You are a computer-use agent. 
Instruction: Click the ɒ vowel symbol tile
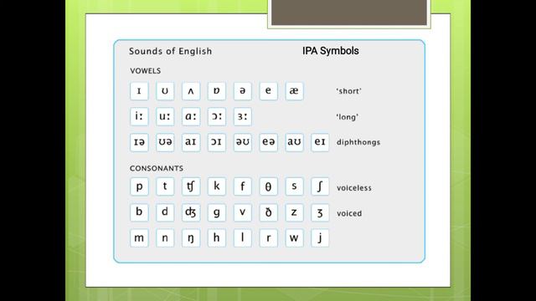(217, 91)
